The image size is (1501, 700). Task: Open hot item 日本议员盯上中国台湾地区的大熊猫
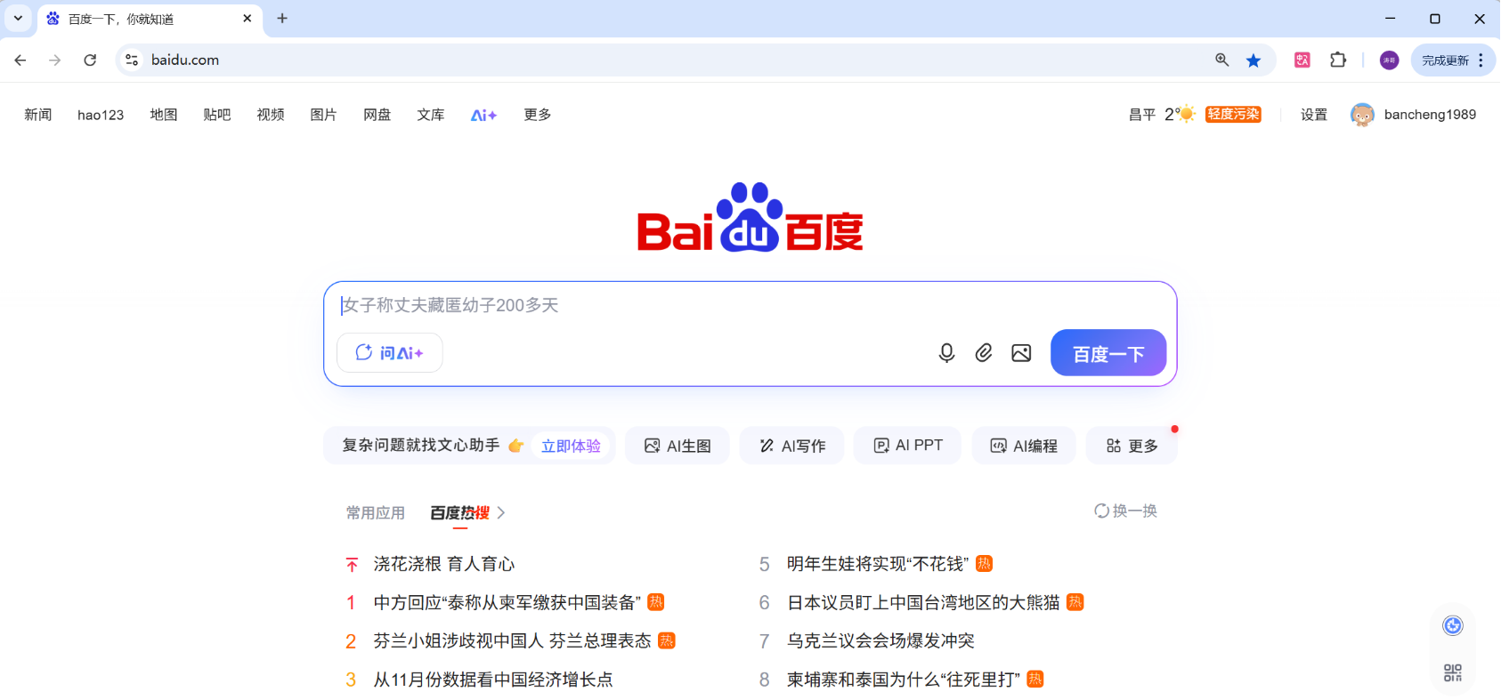point(923,602)
